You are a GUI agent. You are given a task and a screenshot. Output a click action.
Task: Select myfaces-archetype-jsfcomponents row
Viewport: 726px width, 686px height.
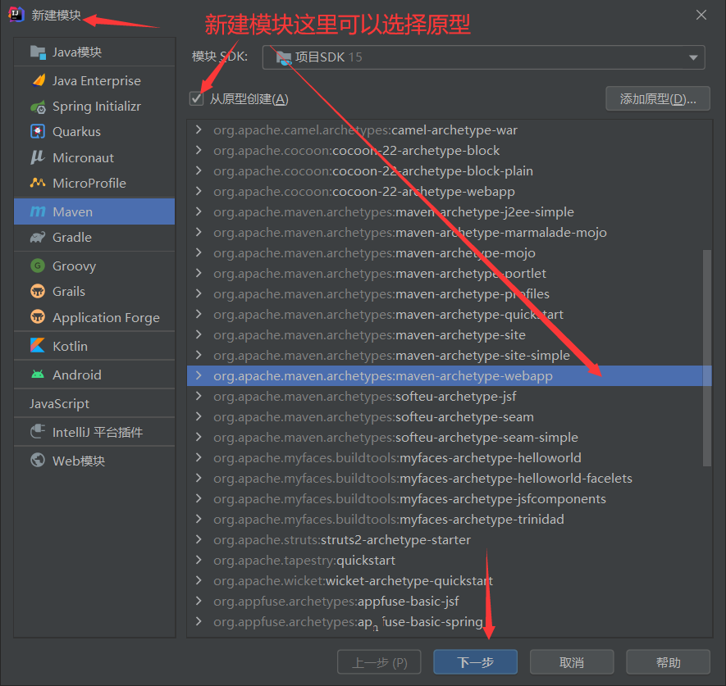tap(449, 498)
